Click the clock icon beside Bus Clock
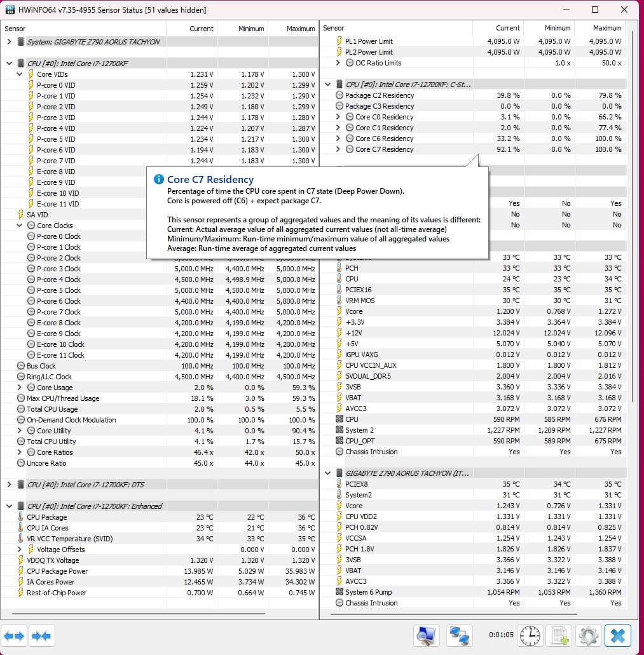 pyautogui.click(x=21, y=365)
